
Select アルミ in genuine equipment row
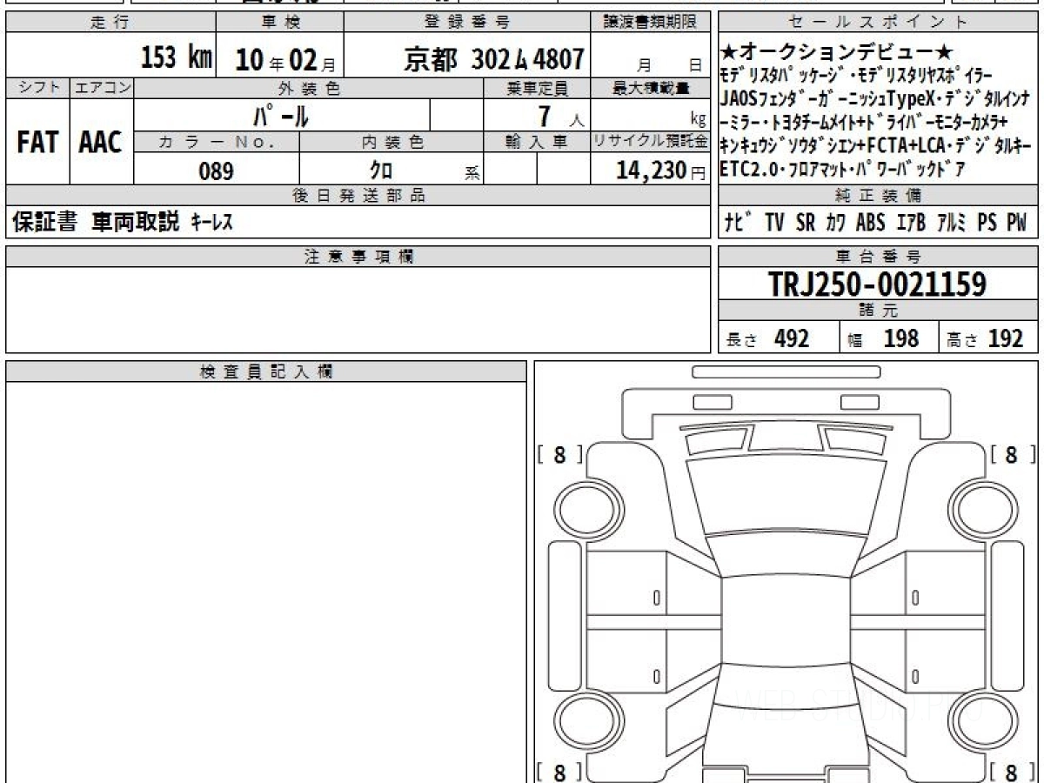[953, 223]
